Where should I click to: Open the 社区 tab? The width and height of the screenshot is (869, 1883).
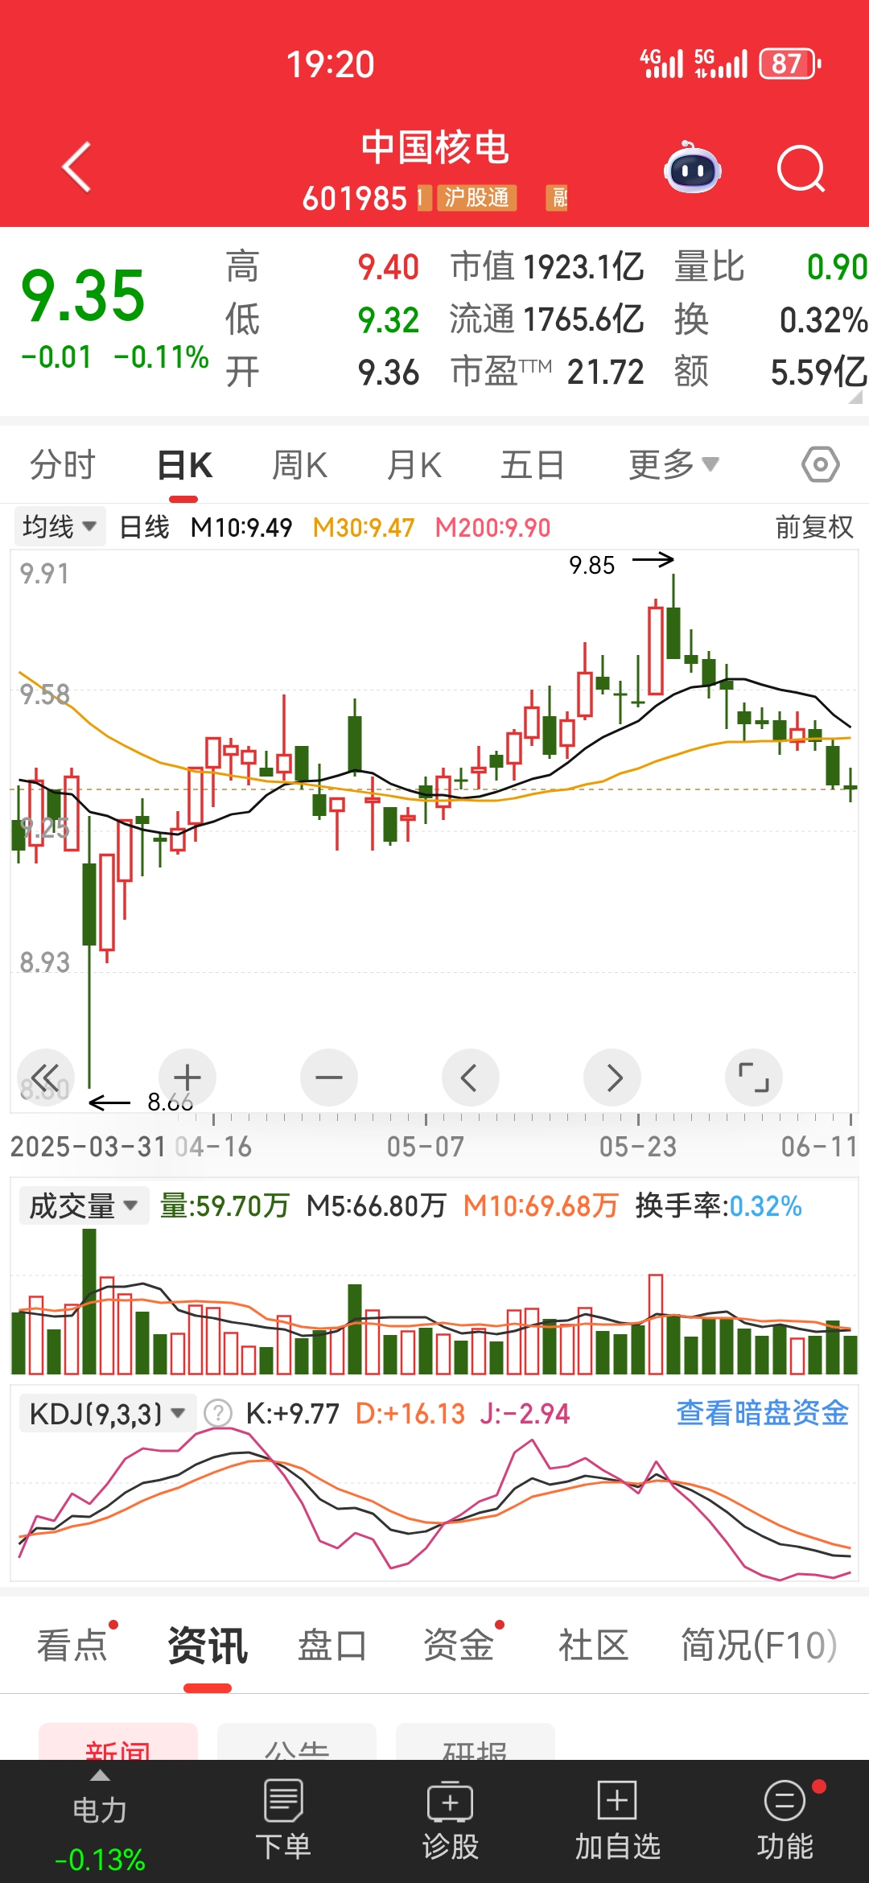593,1645
